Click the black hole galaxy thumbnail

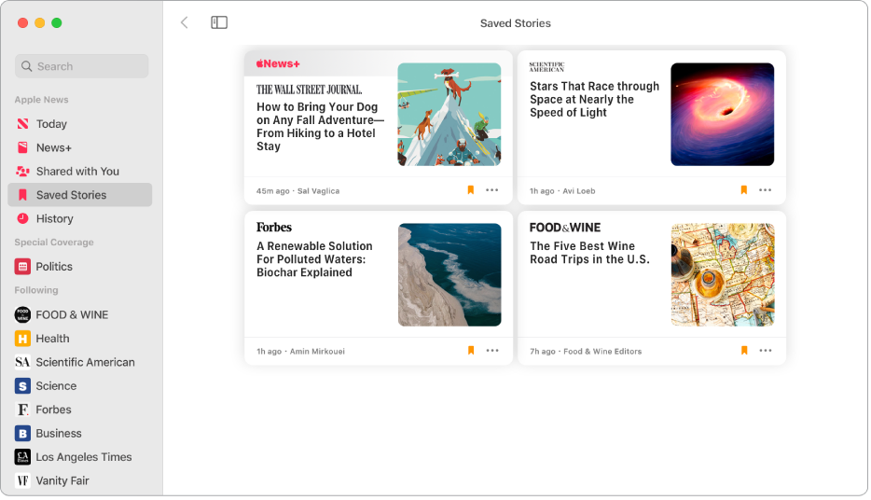722,115
